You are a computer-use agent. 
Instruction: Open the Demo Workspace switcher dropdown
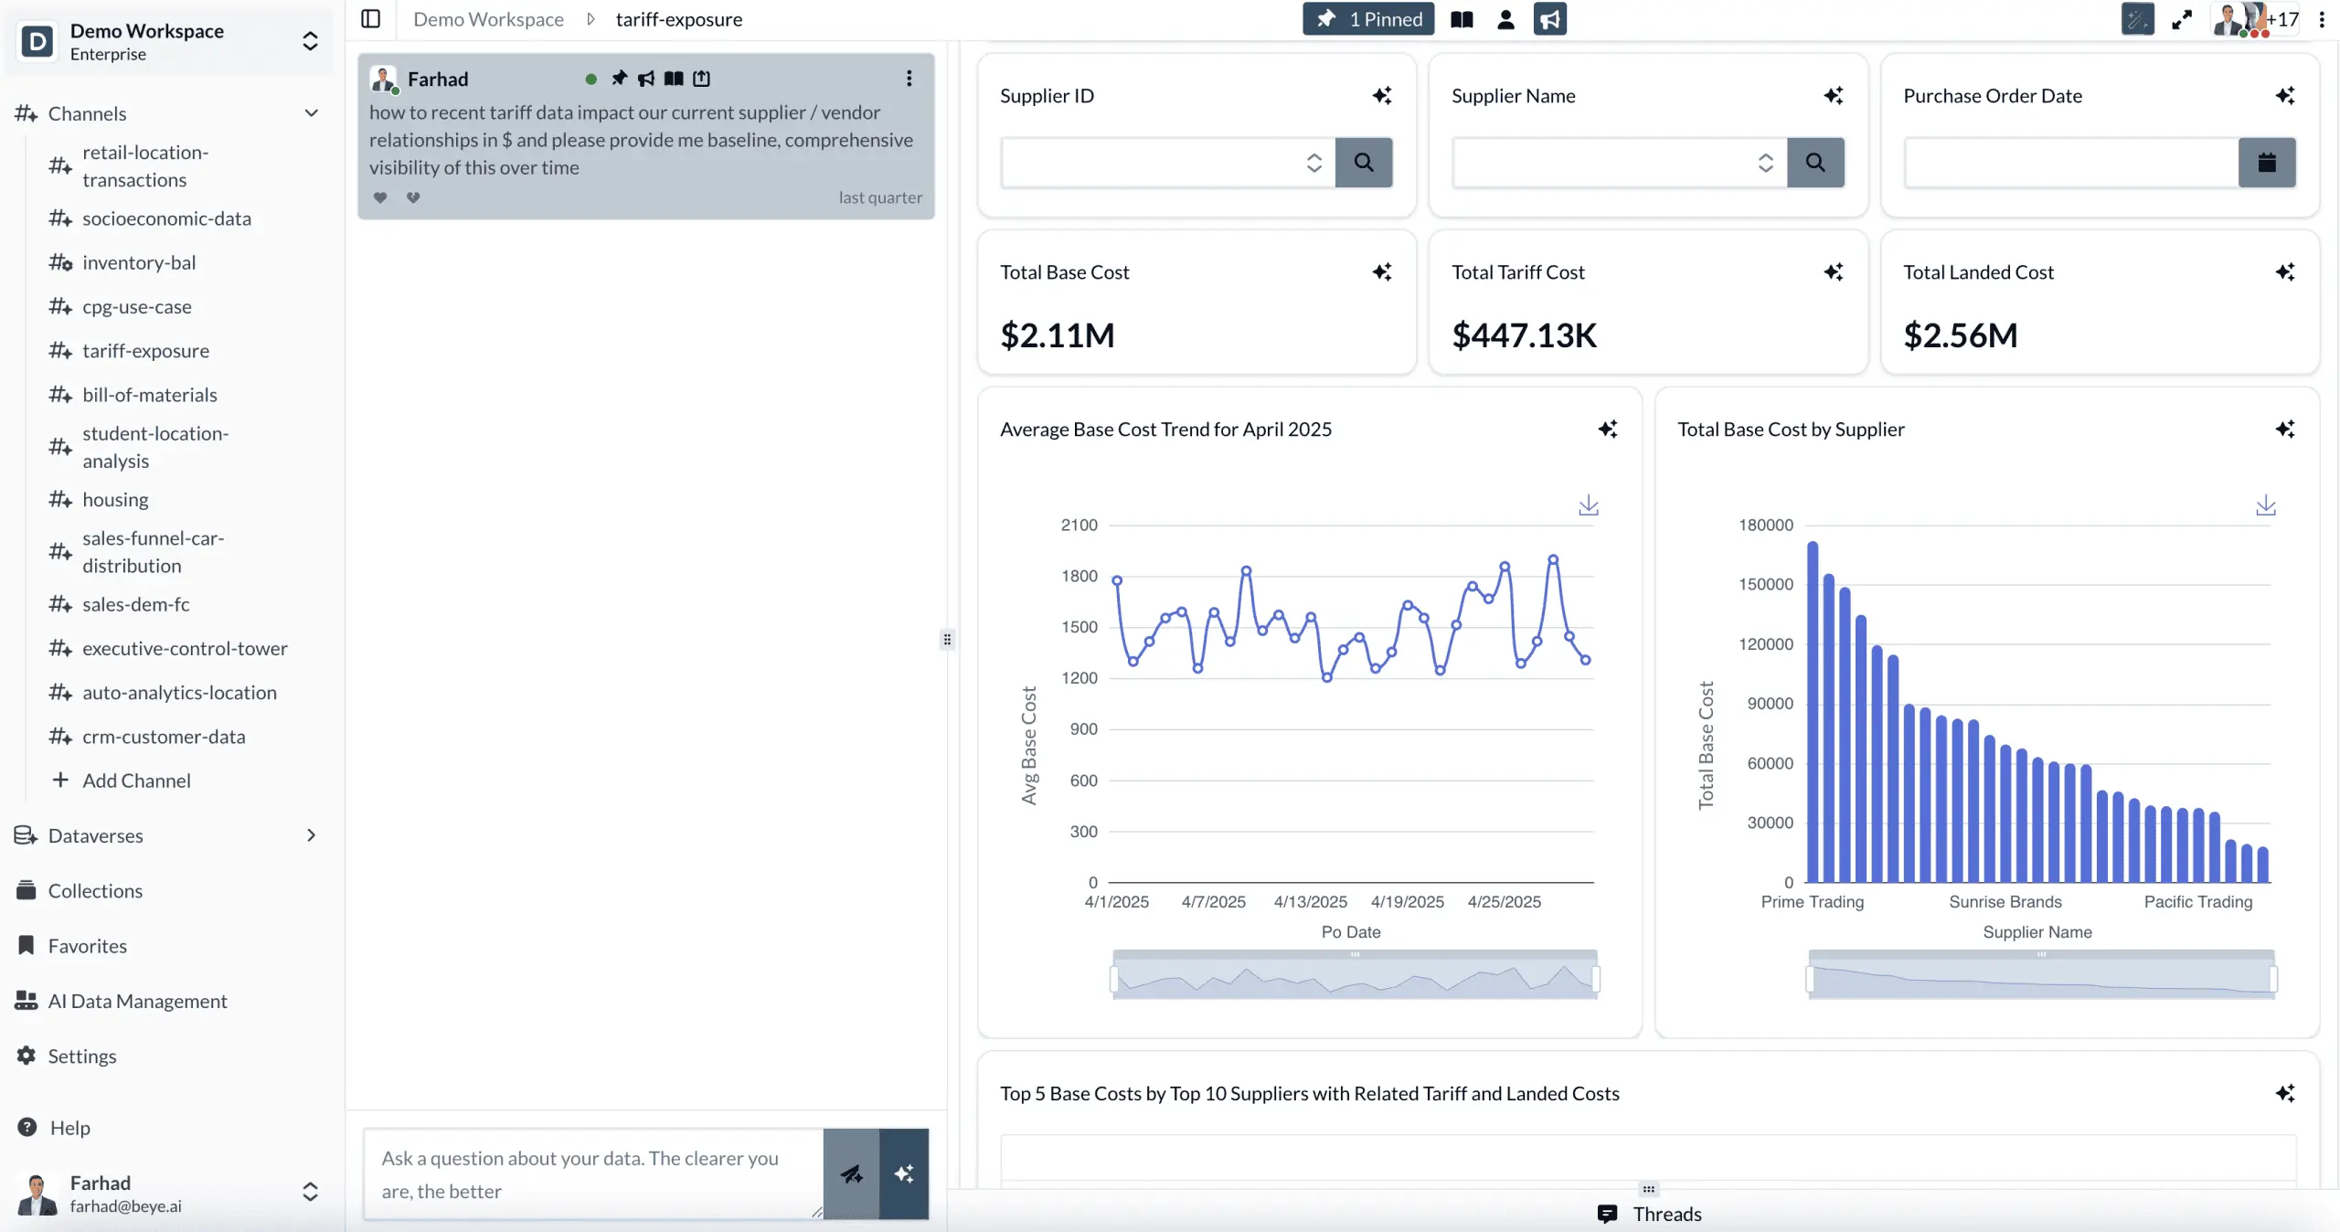coord(310,41)
